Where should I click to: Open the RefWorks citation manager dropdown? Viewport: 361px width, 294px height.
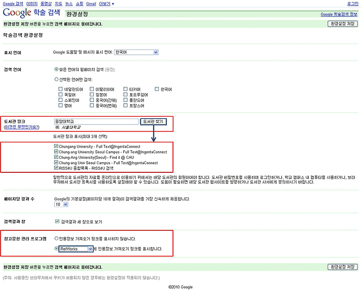coord(76,249)
